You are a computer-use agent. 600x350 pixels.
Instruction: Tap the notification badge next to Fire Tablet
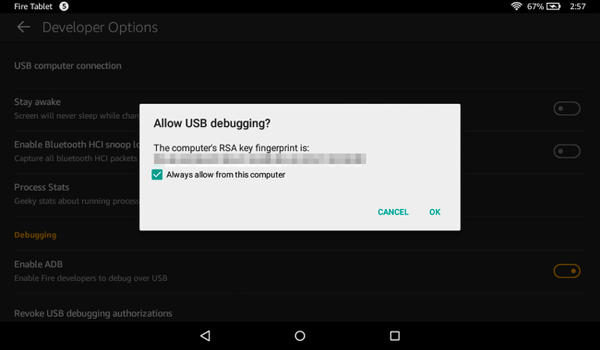[64, 6]
